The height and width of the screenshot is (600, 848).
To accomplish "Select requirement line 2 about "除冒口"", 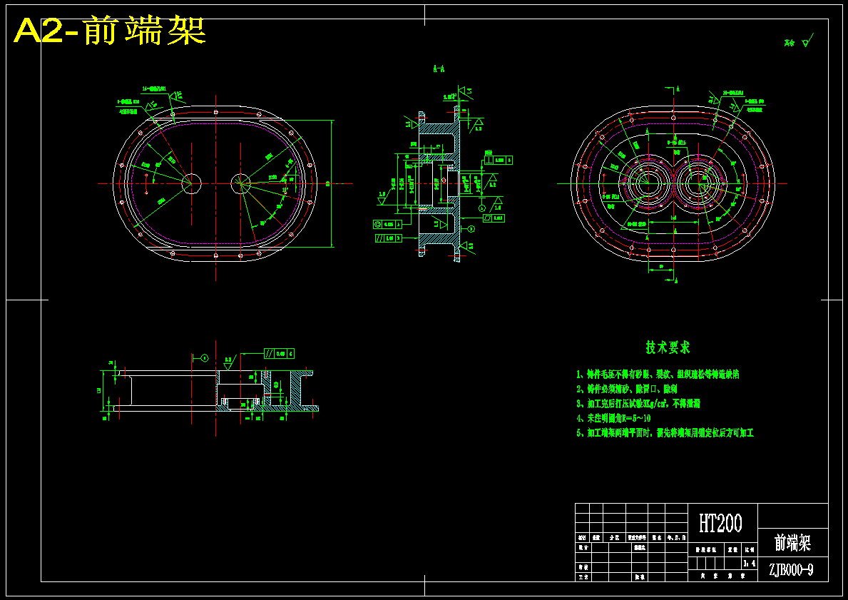I will pos(627,389).
